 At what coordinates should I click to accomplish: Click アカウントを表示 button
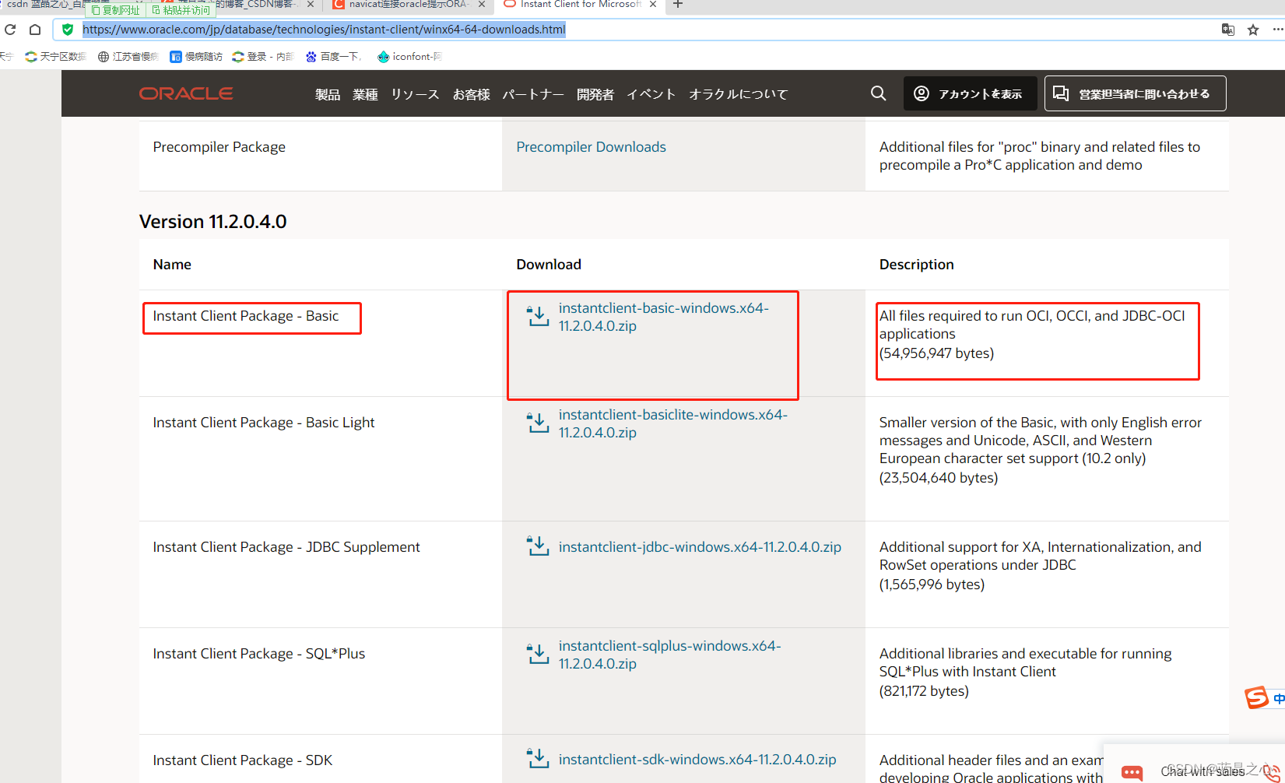(970, 93)
